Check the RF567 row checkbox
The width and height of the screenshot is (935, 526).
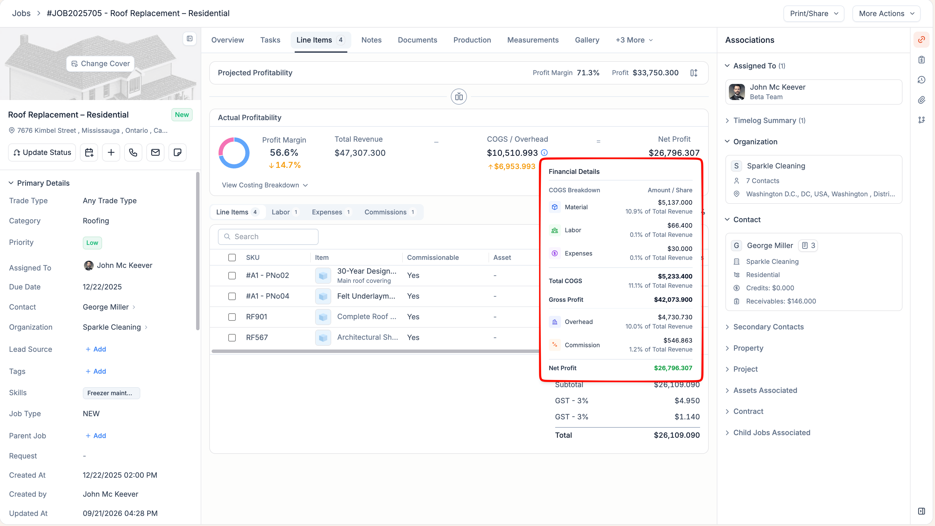pos(232,338)
